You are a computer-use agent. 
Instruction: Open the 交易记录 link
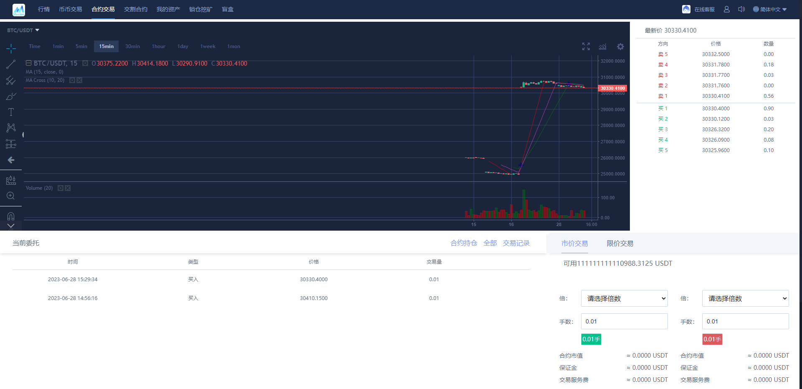pyautogui.click(x=516, y=243)
